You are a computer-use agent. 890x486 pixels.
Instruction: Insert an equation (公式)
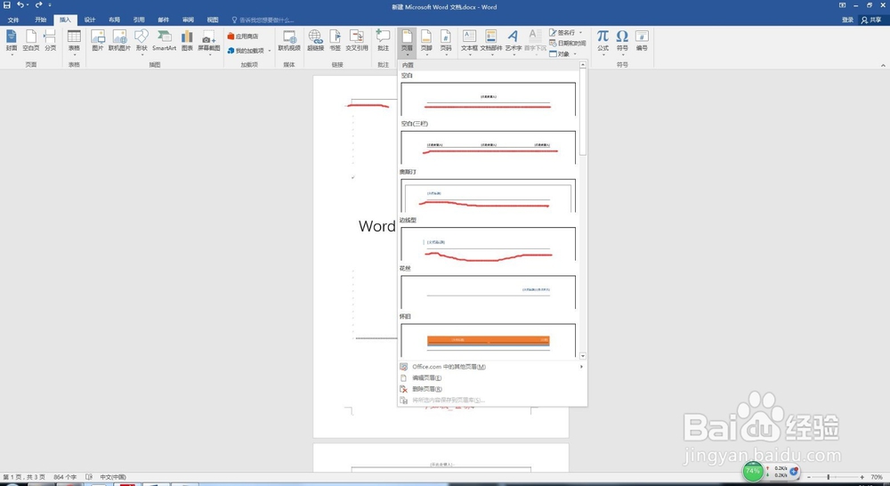603,42
